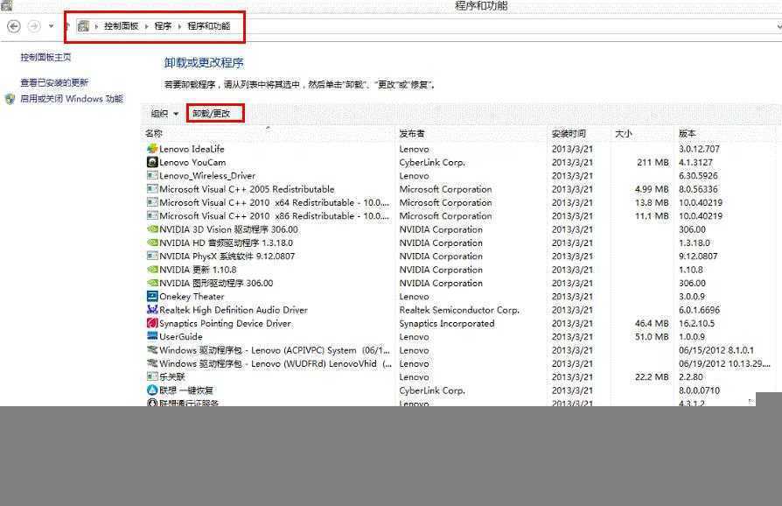Select NVIDIA PhysX 系统软件 9.12.0807 name
Image resolution: width=782 pixels, height=506 pixels.
tap(227, 256)
